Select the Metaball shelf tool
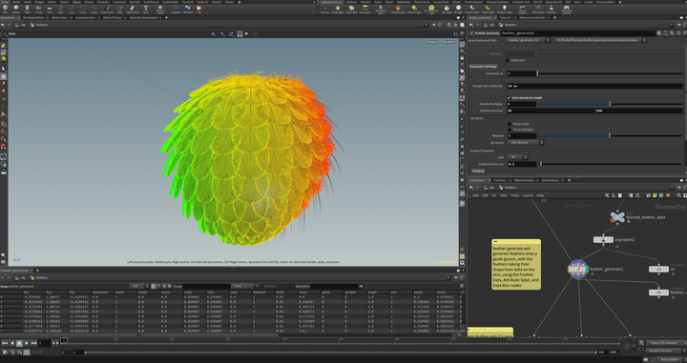The width and height of the screenshot is (687, 363). pyautogui.click(x=188, y=10)
